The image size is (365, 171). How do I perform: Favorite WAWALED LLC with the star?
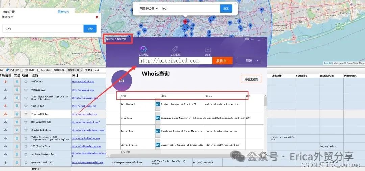(26, 90)
